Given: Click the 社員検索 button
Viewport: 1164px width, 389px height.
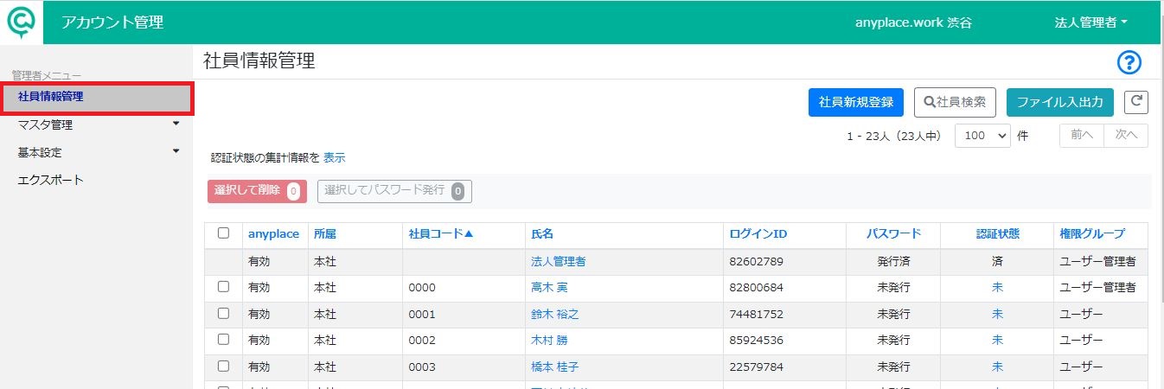Looking at the screenshot, I should (x=956, y=102).
